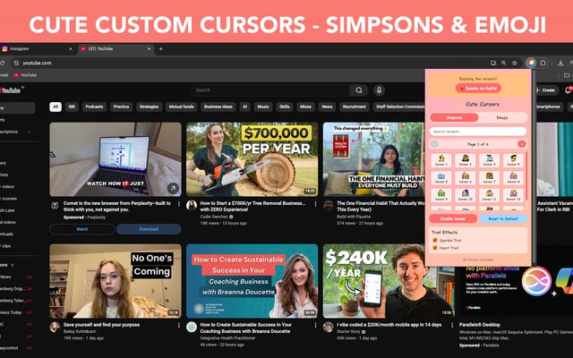Click the Download button on the Comet ad
Image resolution: width=573 pixels, height=358 pixels.
coord(149,229)
